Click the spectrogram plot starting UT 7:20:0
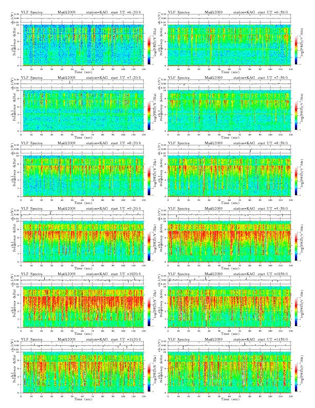Viewport: 315px width, 408px height. [82, 111]
